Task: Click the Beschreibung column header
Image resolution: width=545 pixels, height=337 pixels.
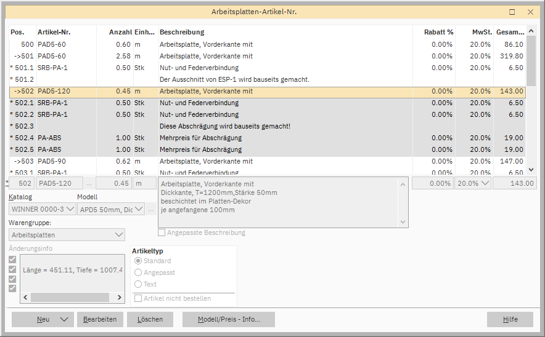Action: 182,32
